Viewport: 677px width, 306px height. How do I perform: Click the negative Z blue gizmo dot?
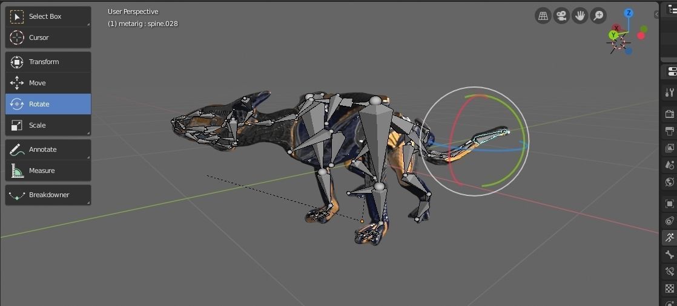(x=629, y=51)
